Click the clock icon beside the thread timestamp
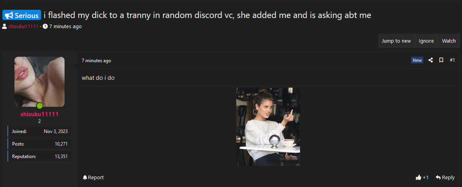Viewport: 462px width, 187px height. pos(45,27)
